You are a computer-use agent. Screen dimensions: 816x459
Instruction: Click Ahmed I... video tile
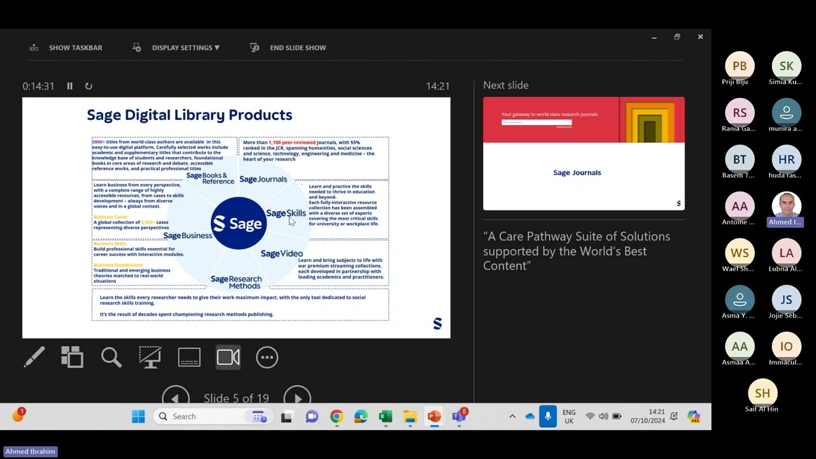point(786,210)
